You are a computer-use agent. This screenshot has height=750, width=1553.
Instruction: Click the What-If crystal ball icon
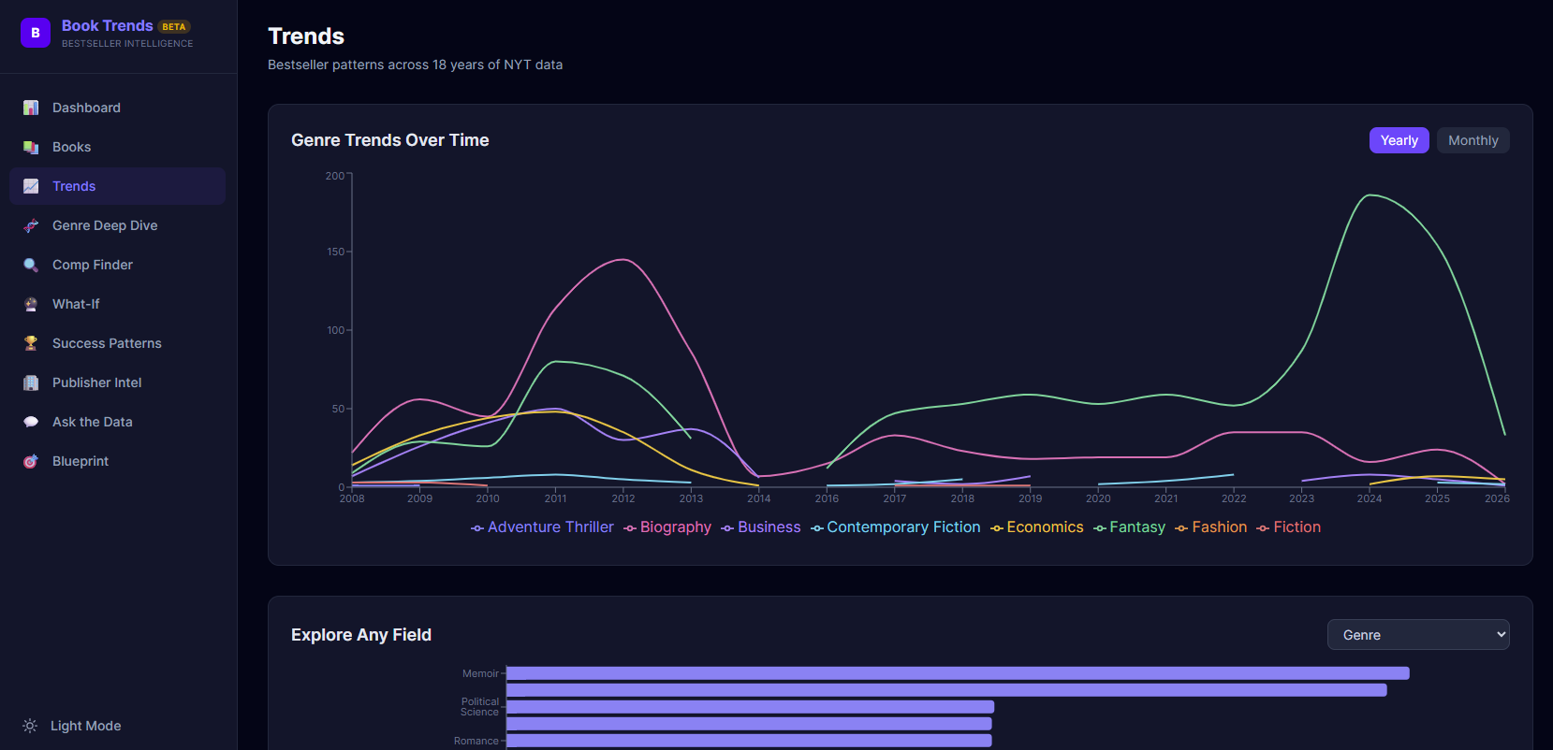(31, 304)
